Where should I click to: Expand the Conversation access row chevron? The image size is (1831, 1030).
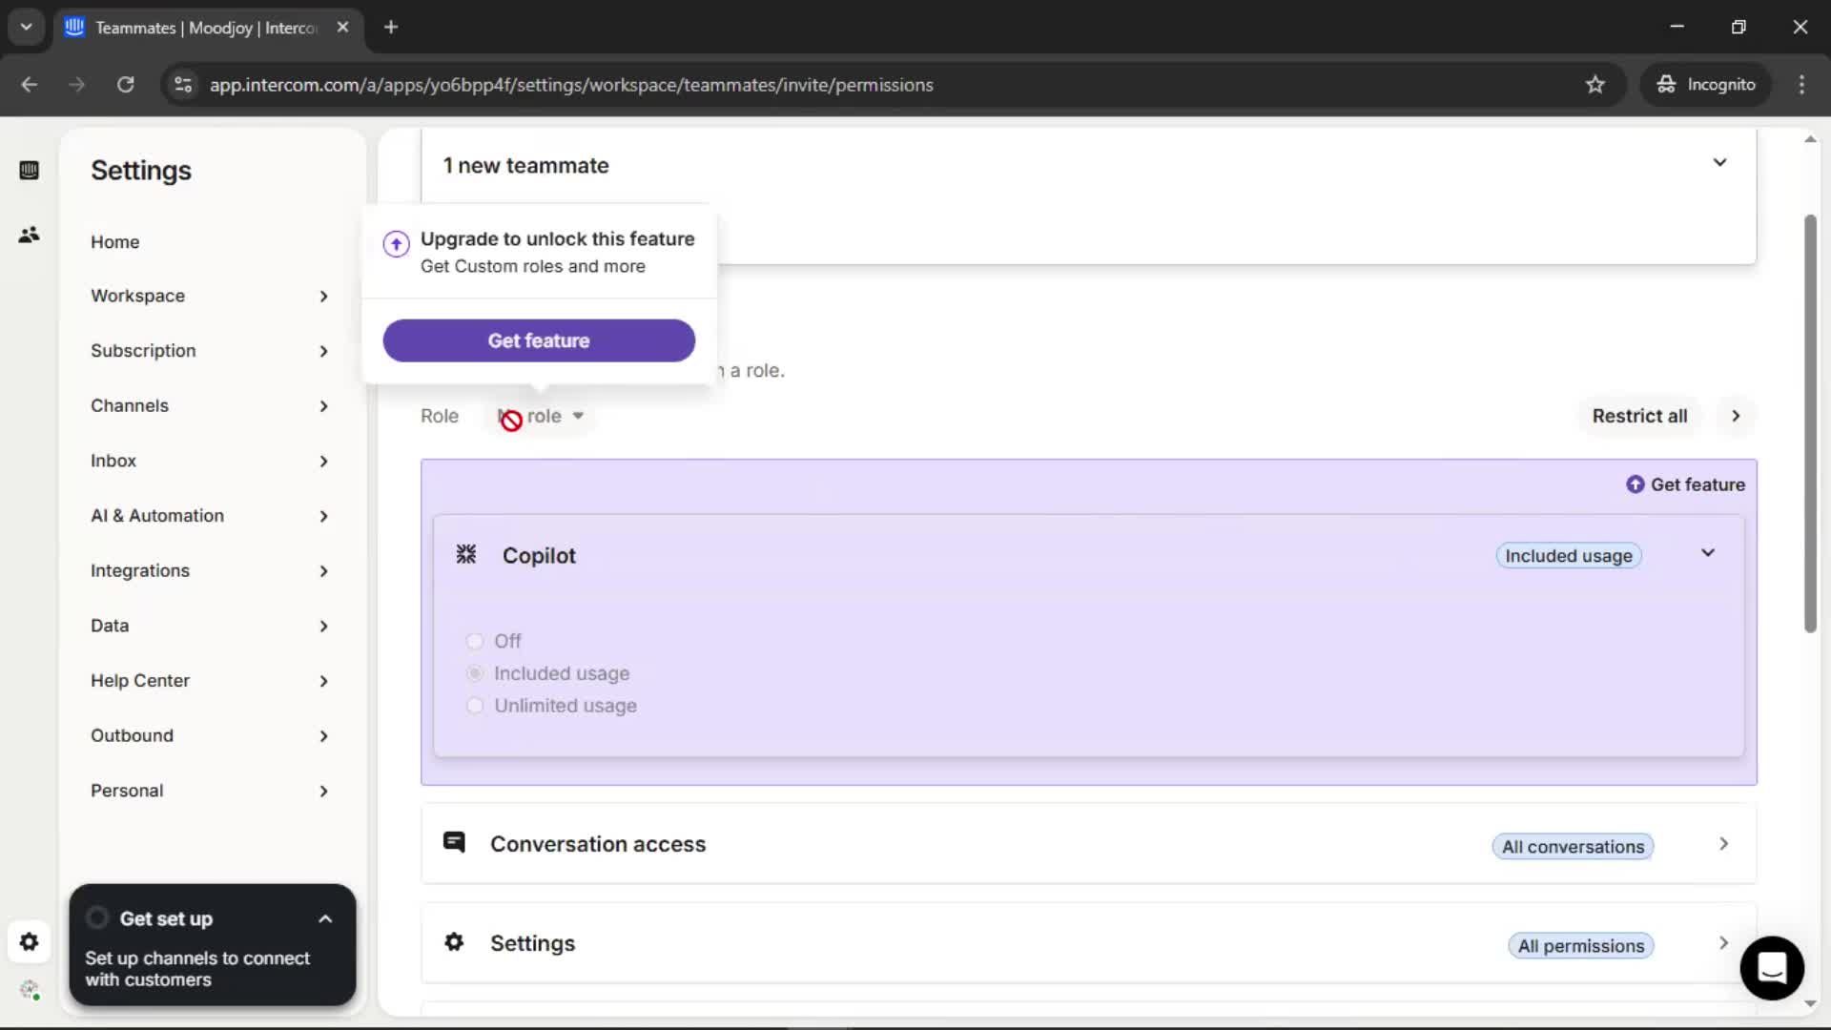[x=1723, y=844]
